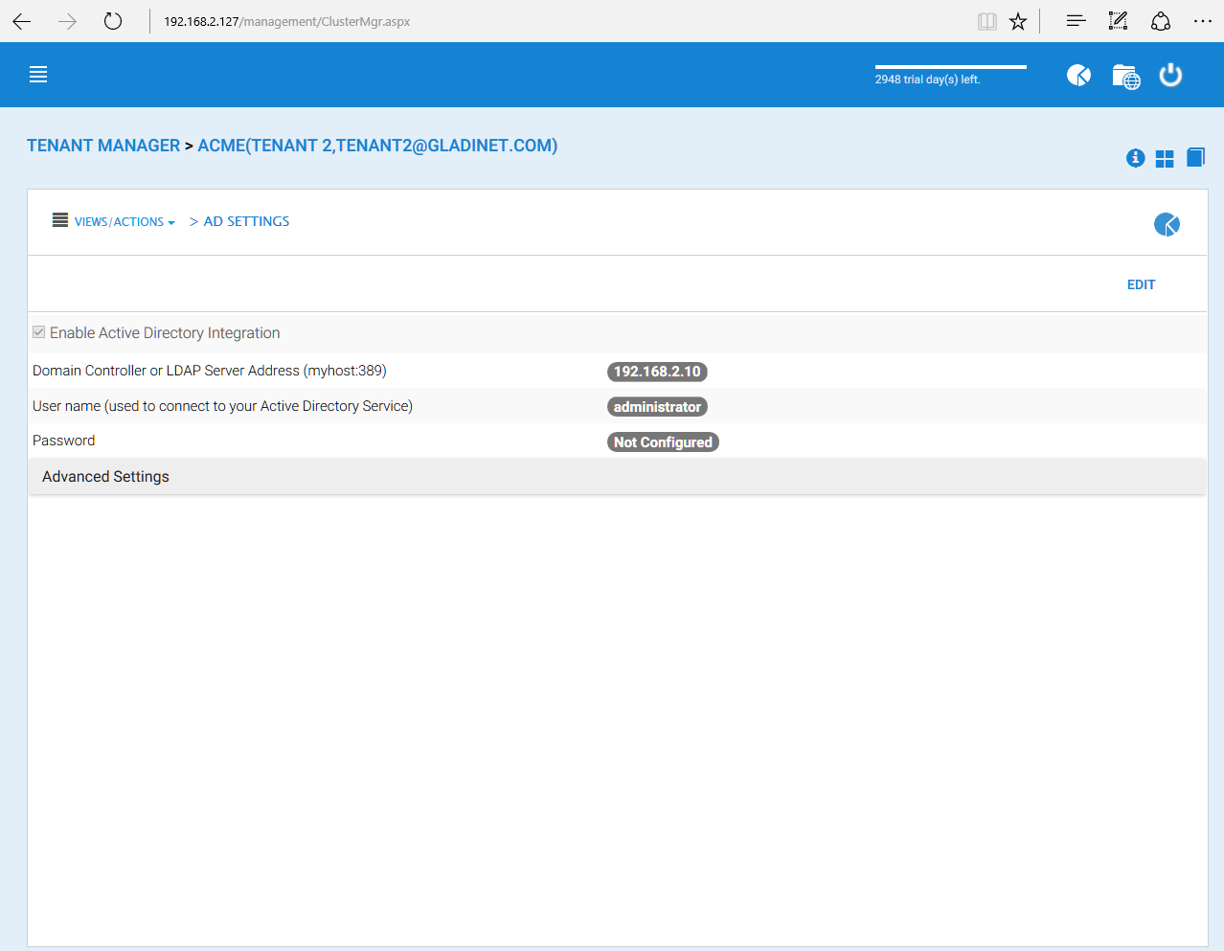Image resolution: width=1224 pixels, height=951 pixels.
Task: Add the page to favorites with the star
Action: [x=1017, y=20]
